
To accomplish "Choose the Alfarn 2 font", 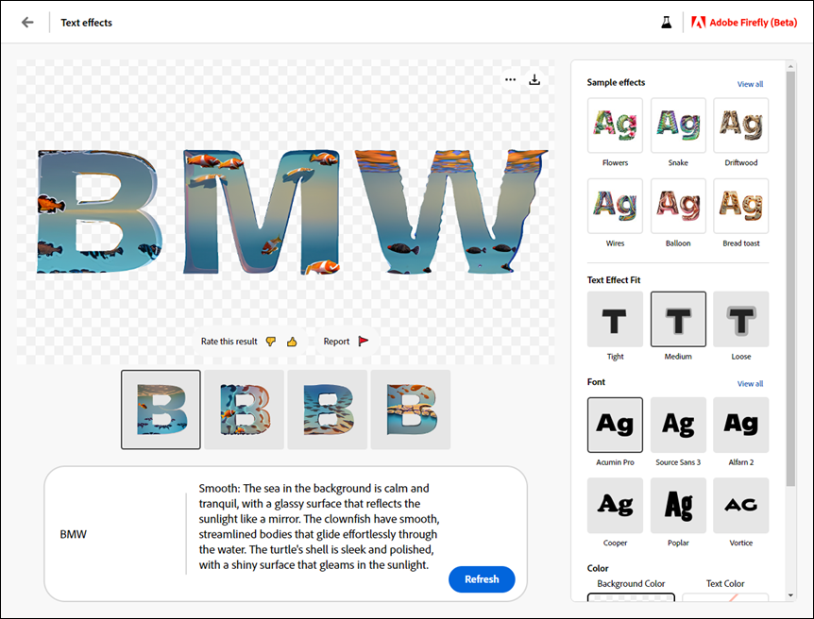I will 740,425.
